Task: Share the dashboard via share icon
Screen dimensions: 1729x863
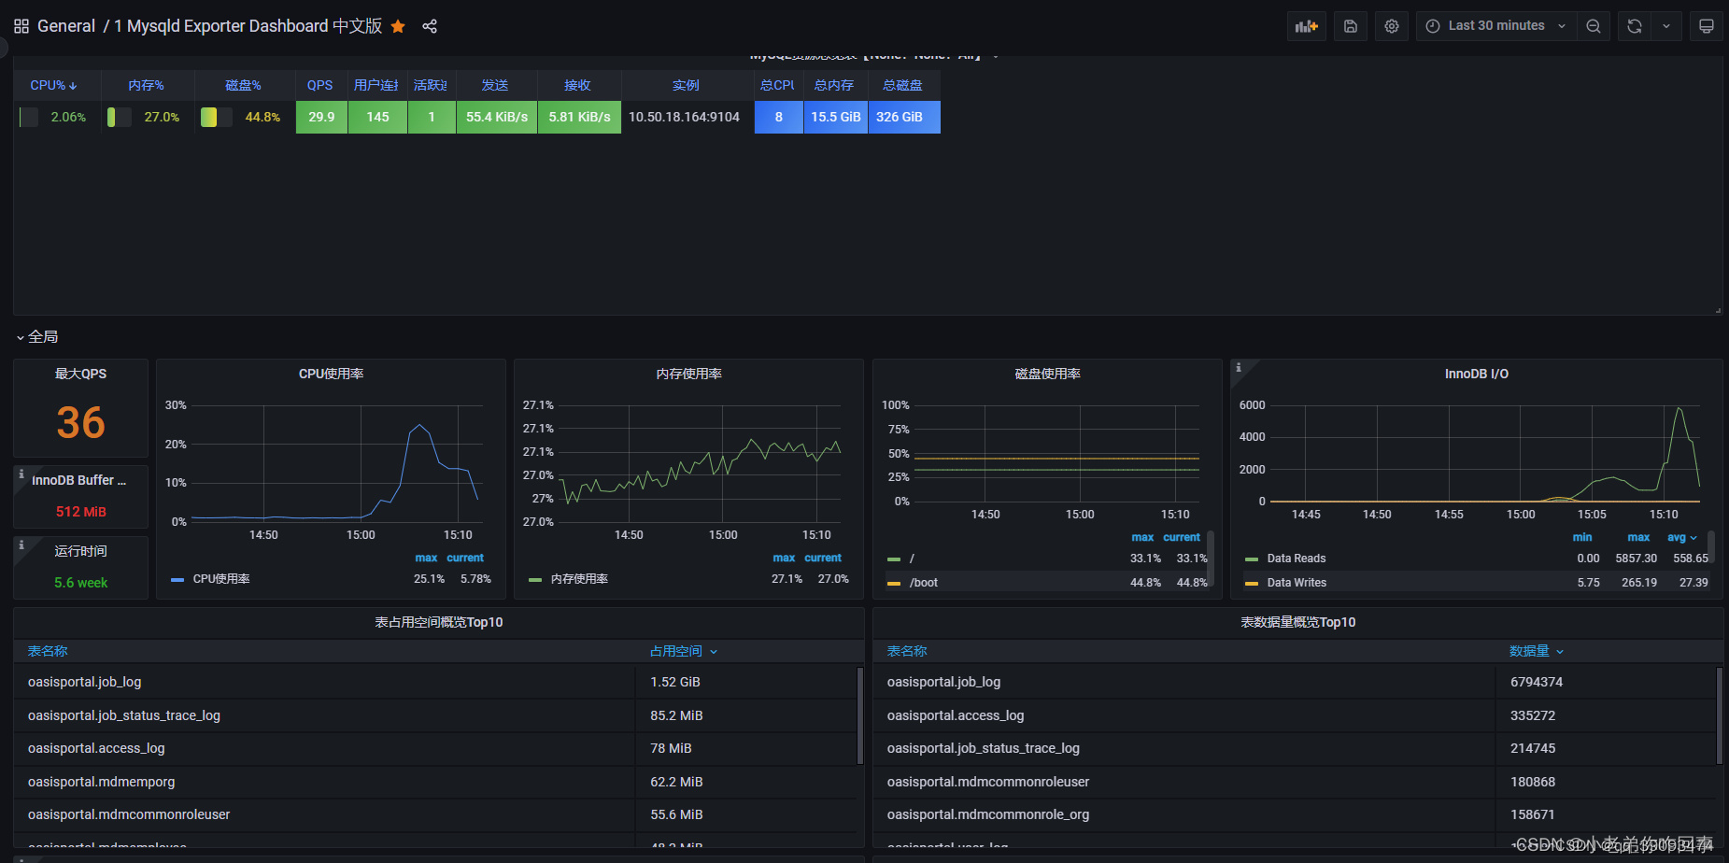Action: tap(430, 26)
